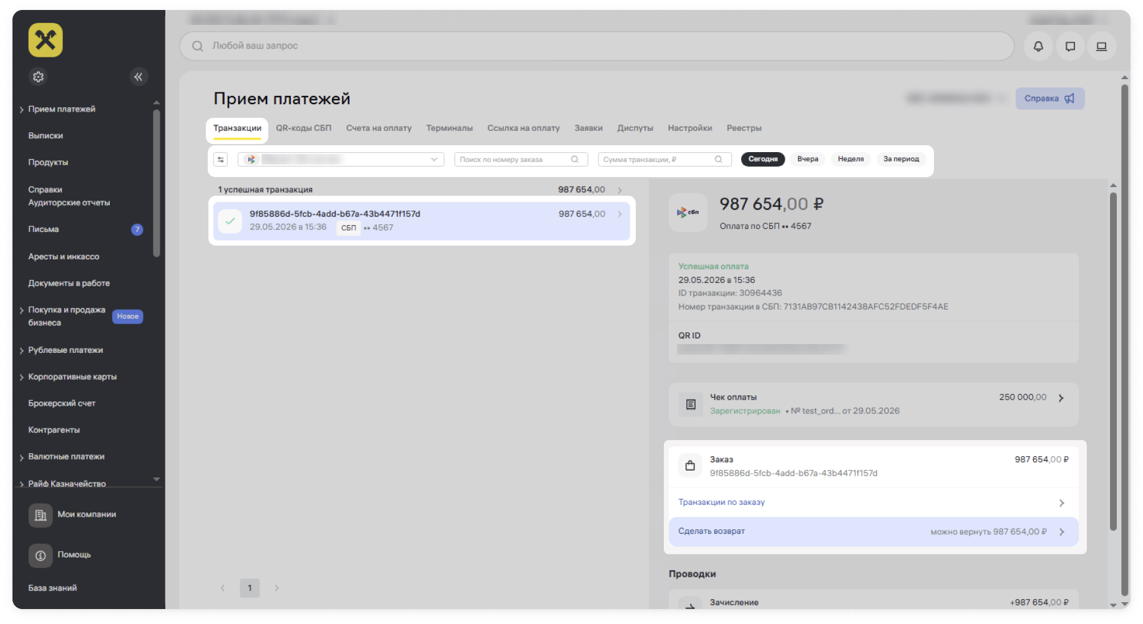Open Ссылка на оплату tab
This screenshot has height=624, width=1143.
tap(523, 128)
